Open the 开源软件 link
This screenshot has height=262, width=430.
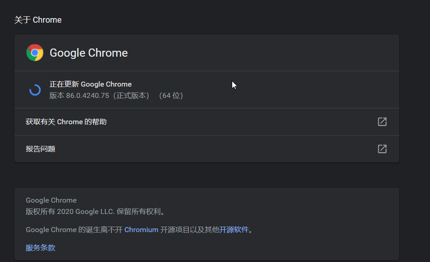click(234, 230)
